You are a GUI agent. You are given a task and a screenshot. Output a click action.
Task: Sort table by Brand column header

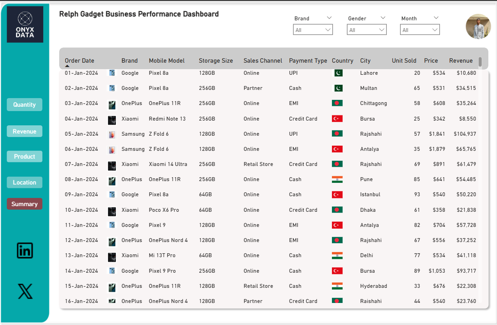pos(129,61)
